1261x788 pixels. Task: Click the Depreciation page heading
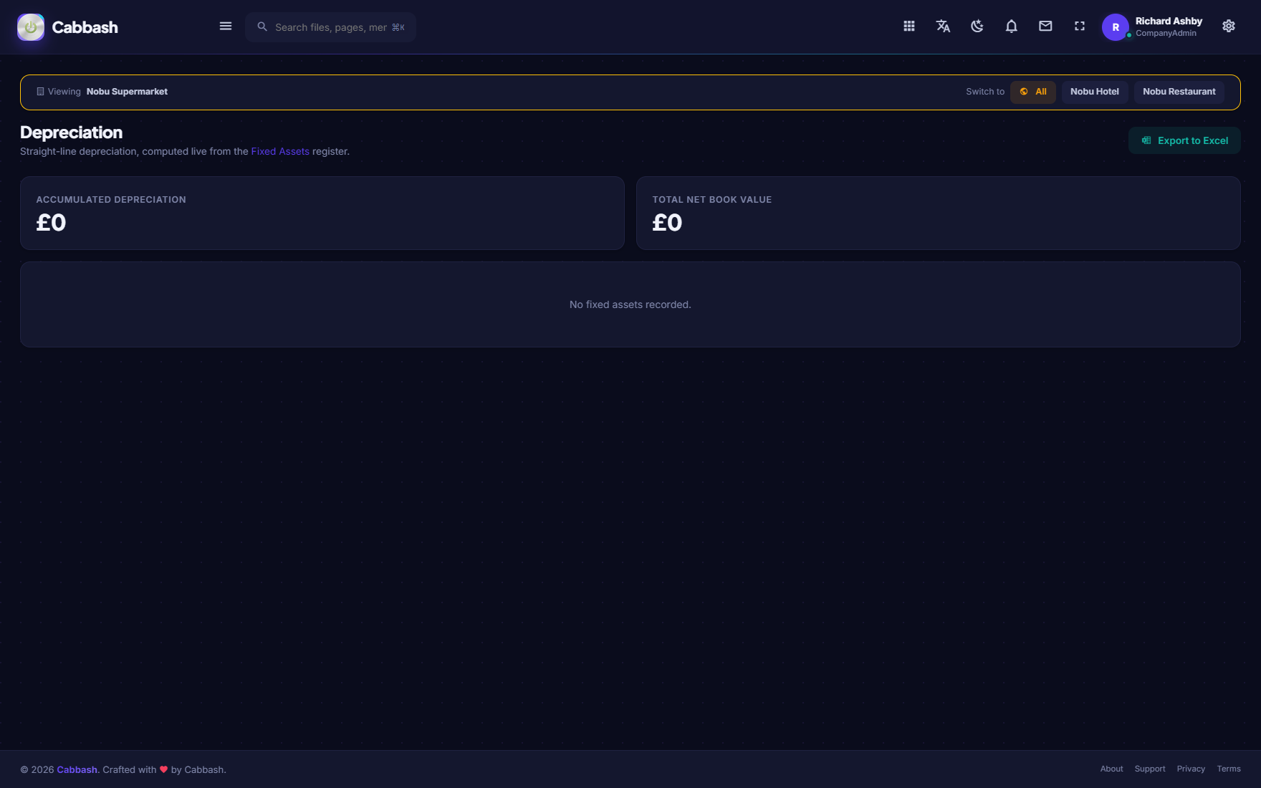[x=72, y=133]
